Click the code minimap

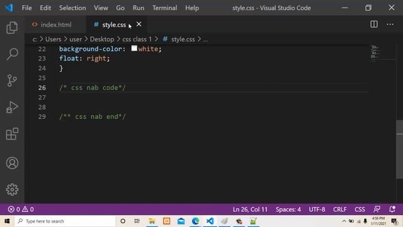(375, 54)
